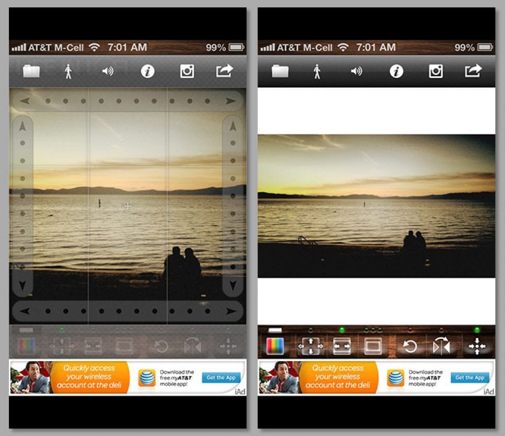Click the dimmed flip mirror icon, left screen
This screenshot has width=505, height=436.
pos(193,345)
